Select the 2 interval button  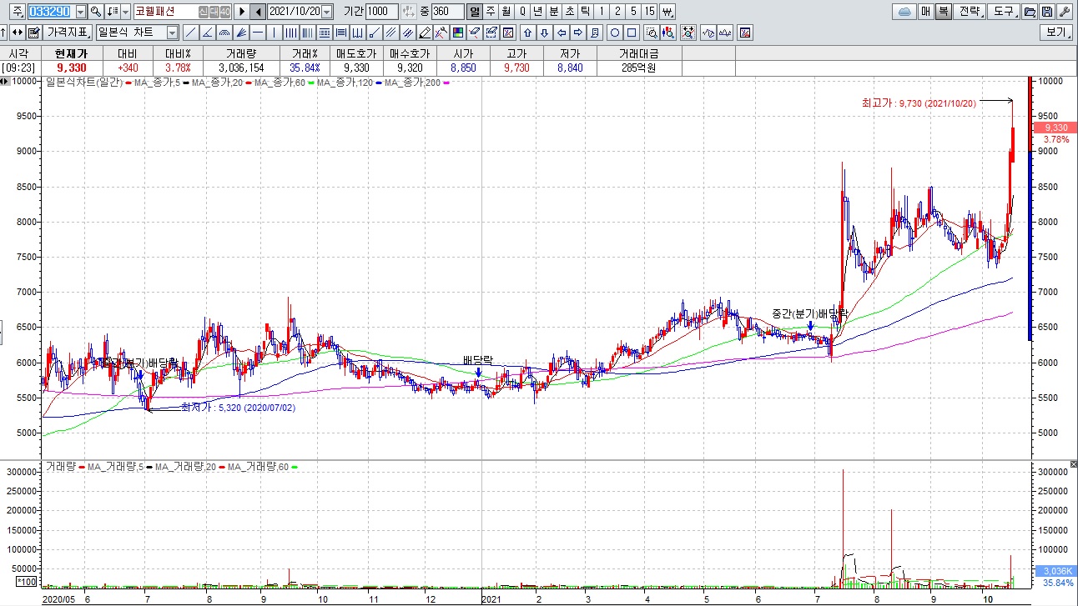pos(617,12)
